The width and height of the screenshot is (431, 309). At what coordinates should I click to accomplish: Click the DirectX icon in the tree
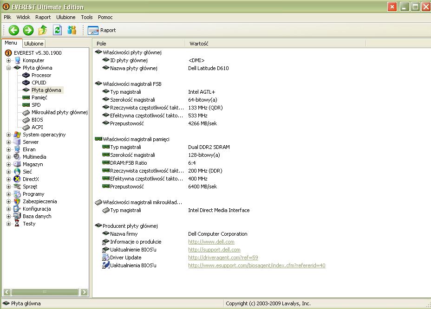click(17, 179)
